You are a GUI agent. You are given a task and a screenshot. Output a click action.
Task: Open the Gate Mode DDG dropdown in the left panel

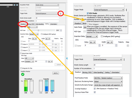pyautogui.click(x=33, y=27)
